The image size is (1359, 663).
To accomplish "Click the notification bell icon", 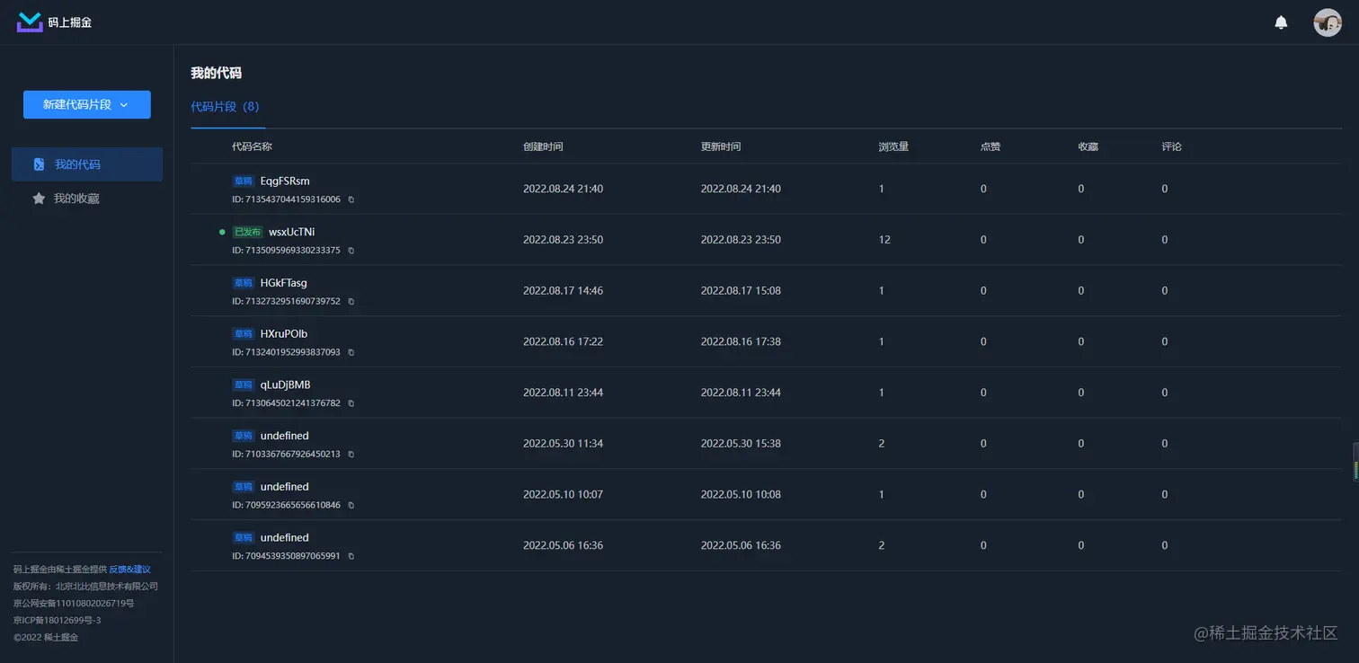I will click(x=1281, y=22).
